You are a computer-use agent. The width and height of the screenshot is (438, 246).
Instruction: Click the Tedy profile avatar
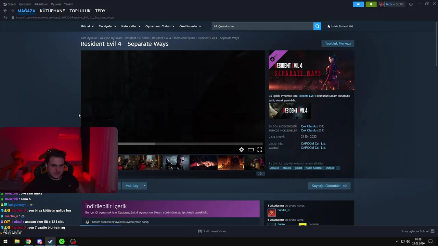(382, 4)
